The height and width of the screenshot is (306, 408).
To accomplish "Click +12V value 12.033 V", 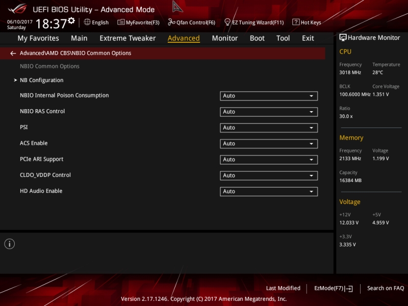I will point(349,223).
